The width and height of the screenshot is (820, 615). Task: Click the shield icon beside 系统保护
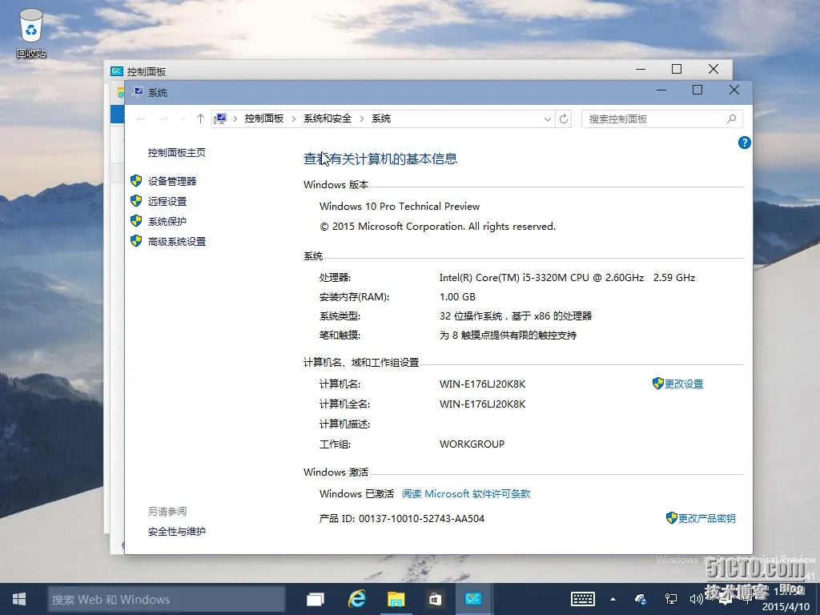click(136, 221)
